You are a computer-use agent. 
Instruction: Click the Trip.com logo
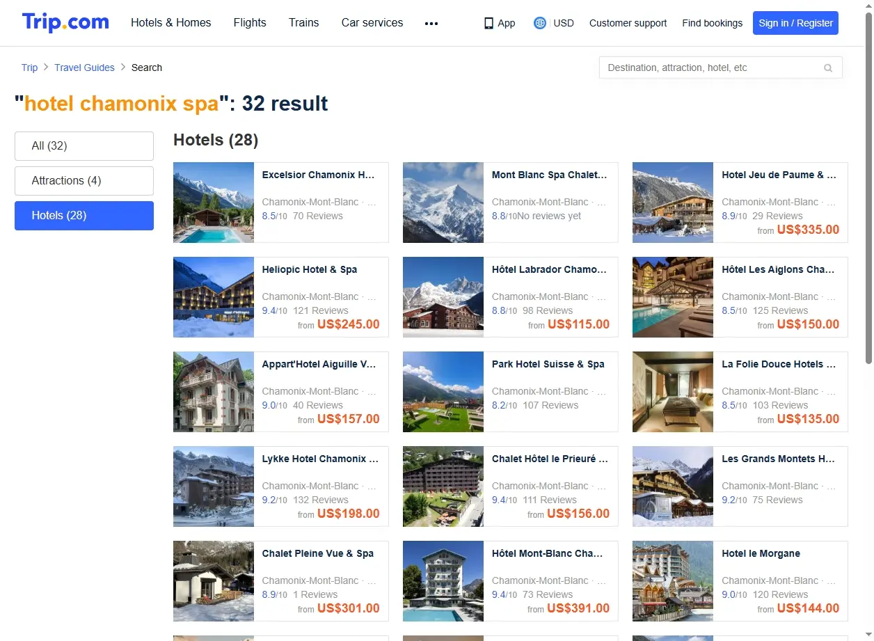coord(65,22)
